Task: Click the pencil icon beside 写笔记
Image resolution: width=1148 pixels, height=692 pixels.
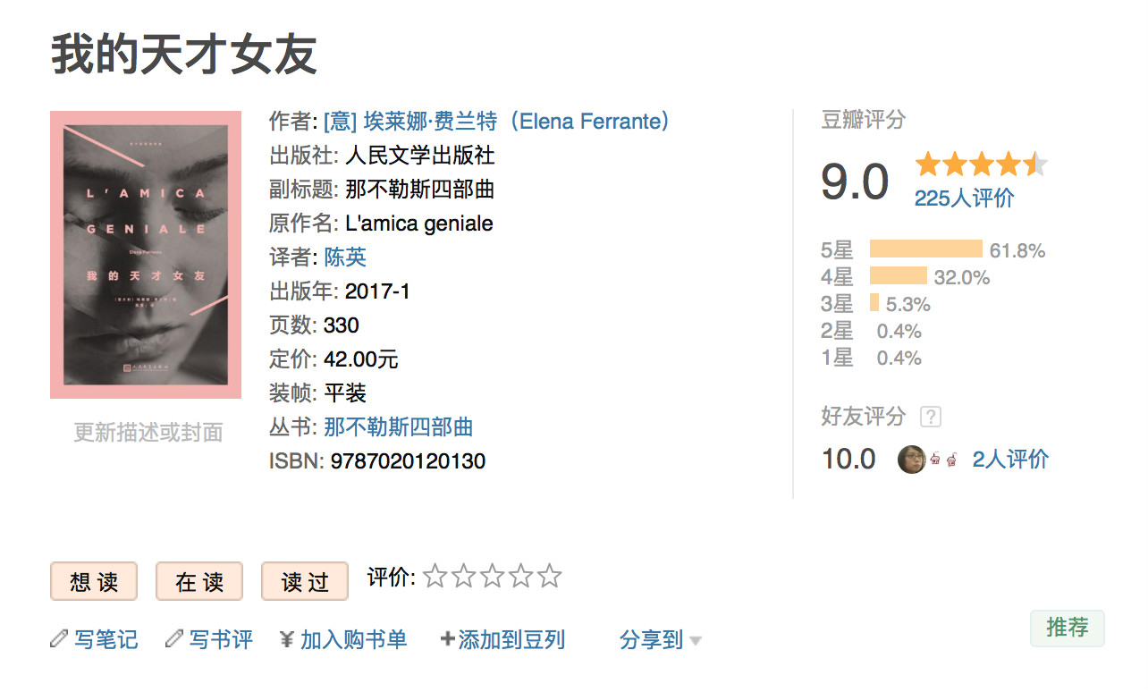Action: [x=59, y=638]
